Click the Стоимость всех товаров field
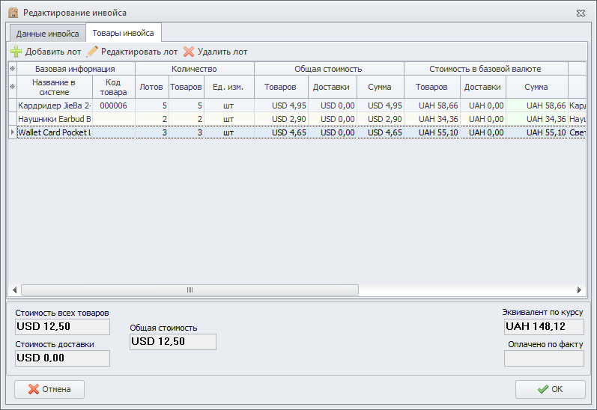The width and height of the screenshot is (597, 410). point(62,327)
